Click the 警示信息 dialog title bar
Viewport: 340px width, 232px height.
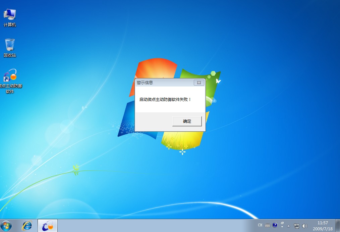tap(164, 82)
